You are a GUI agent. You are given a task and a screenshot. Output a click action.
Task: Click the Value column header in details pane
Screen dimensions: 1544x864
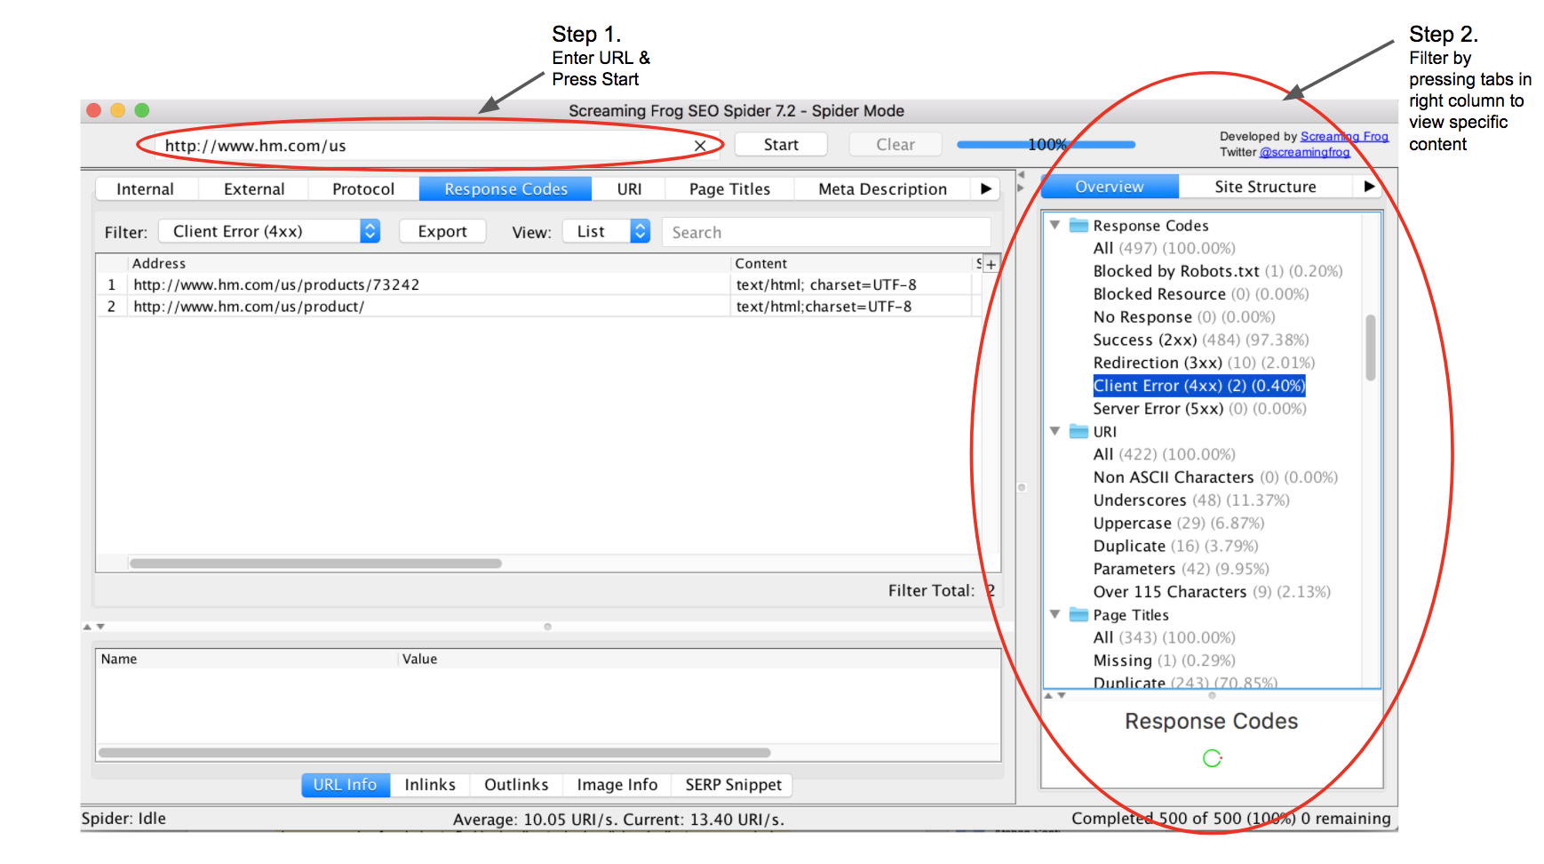pos(700,659)
